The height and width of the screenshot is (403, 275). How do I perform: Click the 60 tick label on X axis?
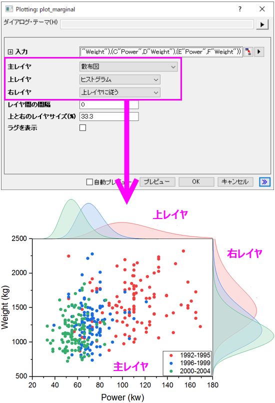77,385
